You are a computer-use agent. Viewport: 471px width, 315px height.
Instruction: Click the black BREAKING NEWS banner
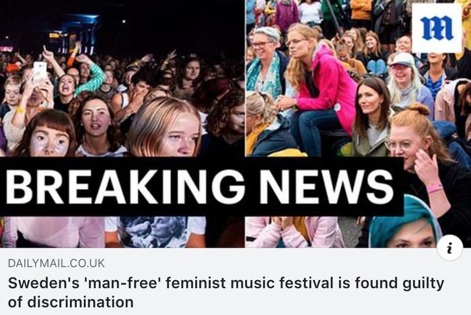pos(202,186)
